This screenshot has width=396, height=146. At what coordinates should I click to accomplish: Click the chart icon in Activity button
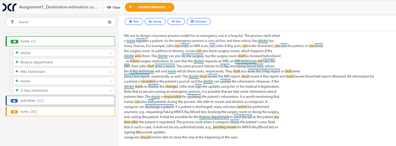point(150,22)
